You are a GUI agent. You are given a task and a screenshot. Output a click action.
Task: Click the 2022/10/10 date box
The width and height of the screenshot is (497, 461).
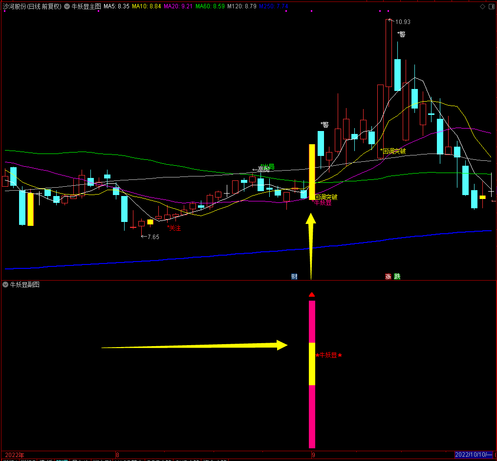(474, 455)
